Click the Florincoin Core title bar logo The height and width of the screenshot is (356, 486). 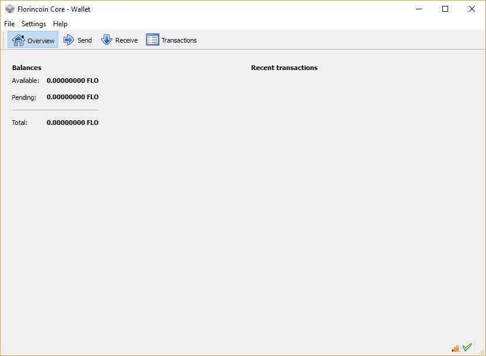10,9
